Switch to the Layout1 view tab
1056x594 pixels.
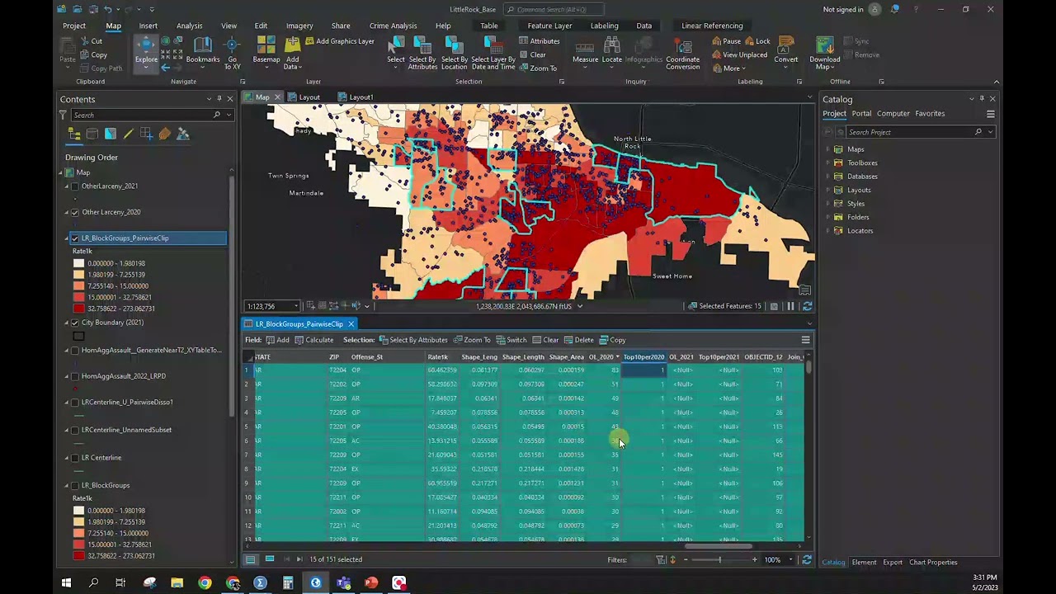pos(355,97)
